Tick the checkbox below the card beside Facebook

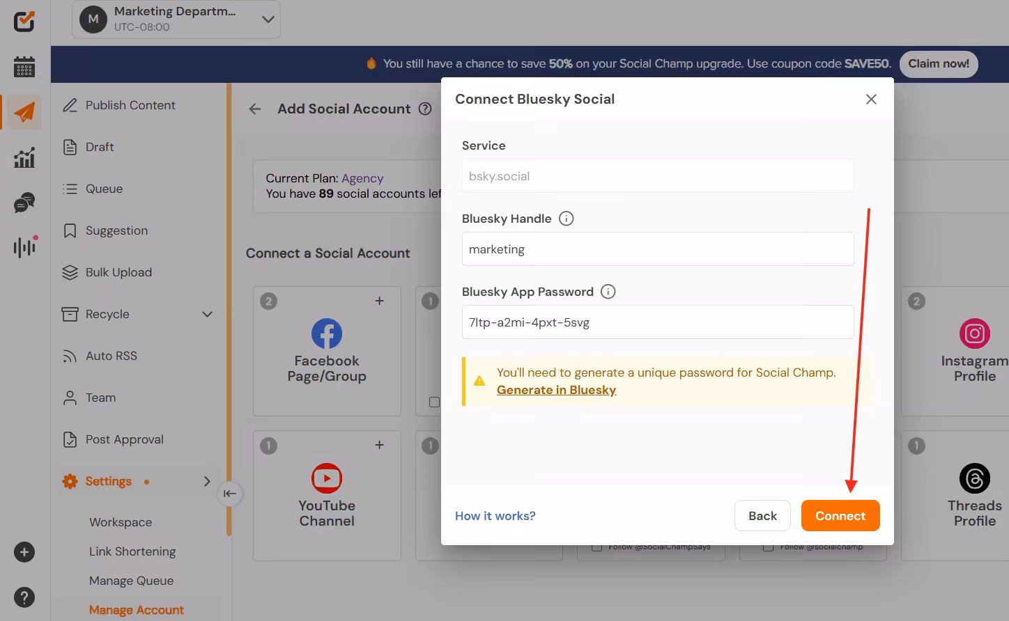[x=434, y=402]
